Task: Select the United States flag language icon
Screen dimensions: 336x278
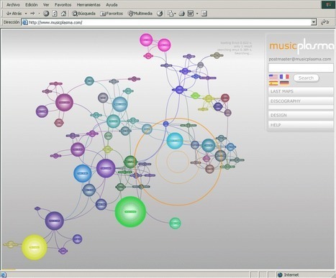Action: click(273, 77)
